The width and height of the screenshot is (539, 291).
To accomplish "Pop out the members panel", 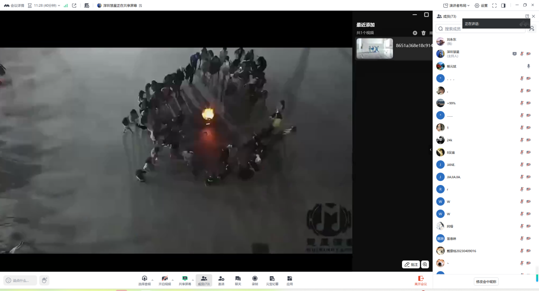I will click(527, 17).
